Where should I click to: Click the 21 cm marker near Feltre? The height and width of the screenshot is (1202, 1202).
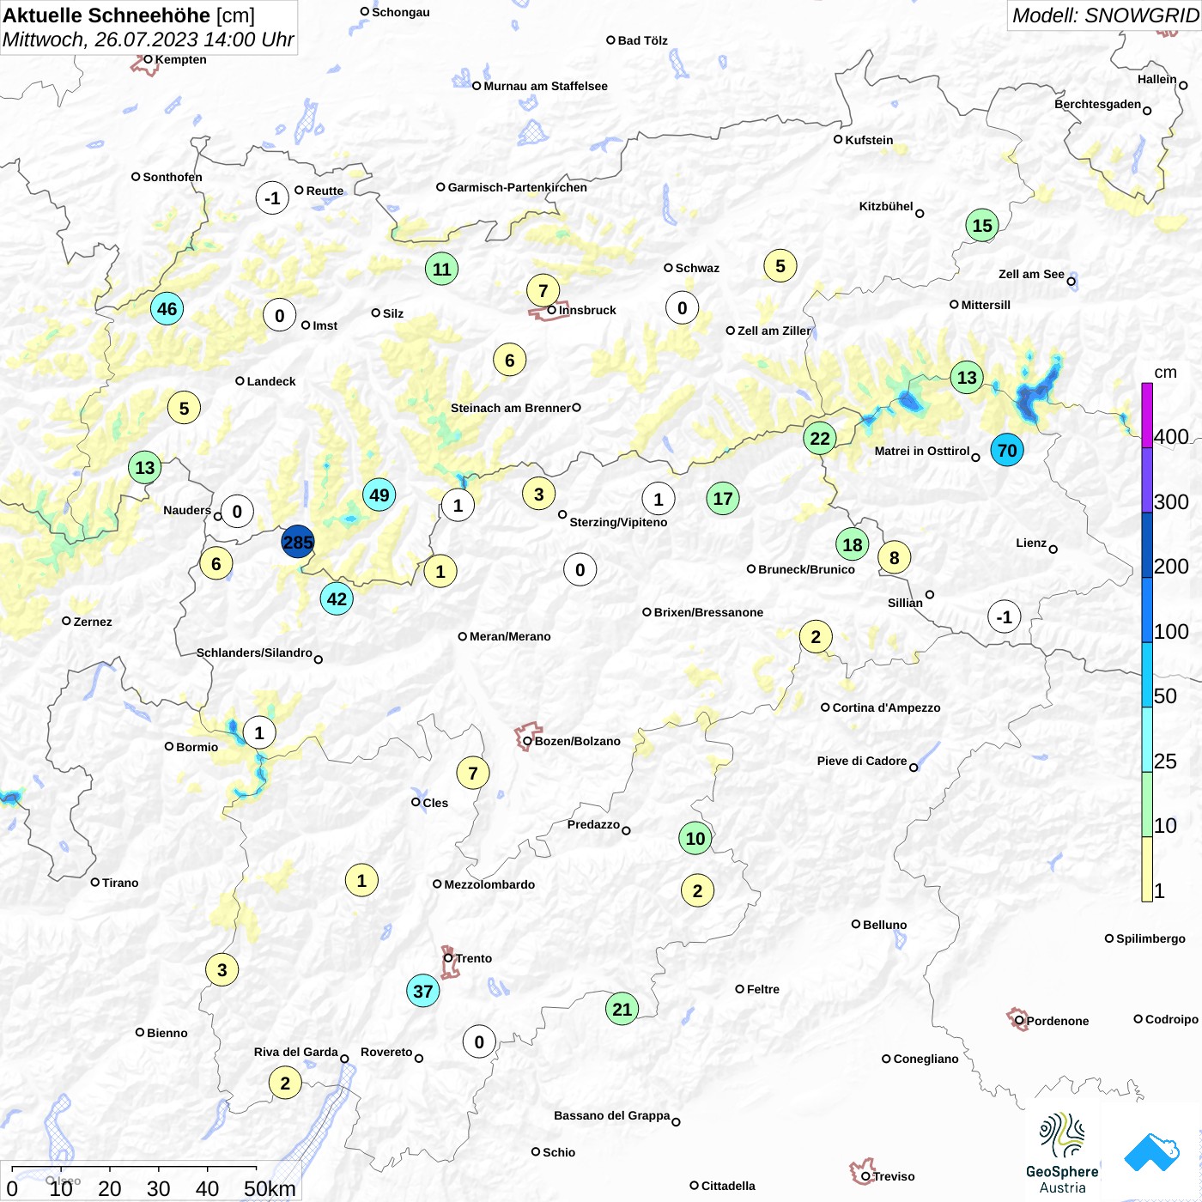[622, 1009]
